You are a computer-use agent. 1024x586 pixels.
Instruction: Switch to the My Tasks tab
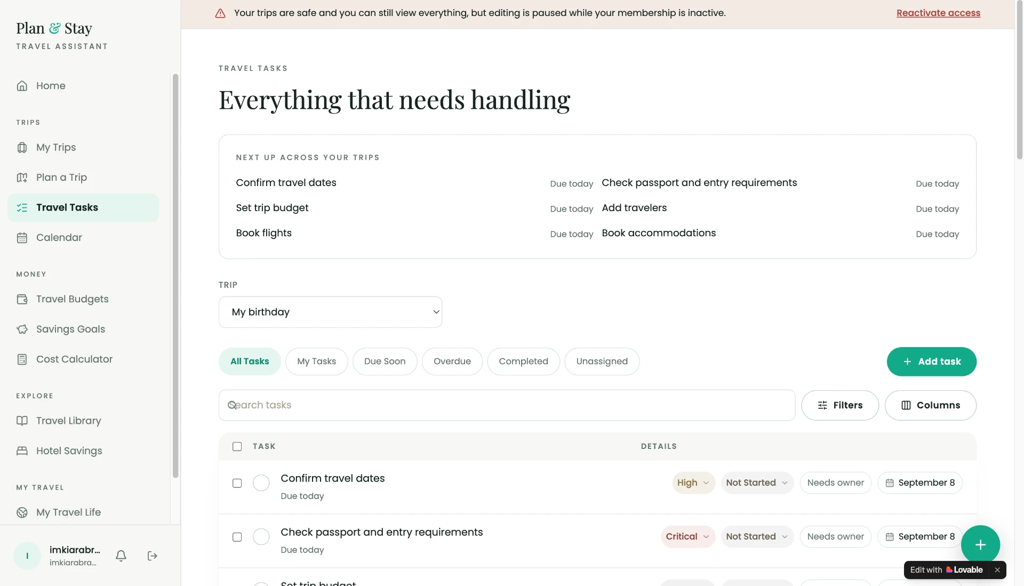pyautogui.click(x=316, y=362)
